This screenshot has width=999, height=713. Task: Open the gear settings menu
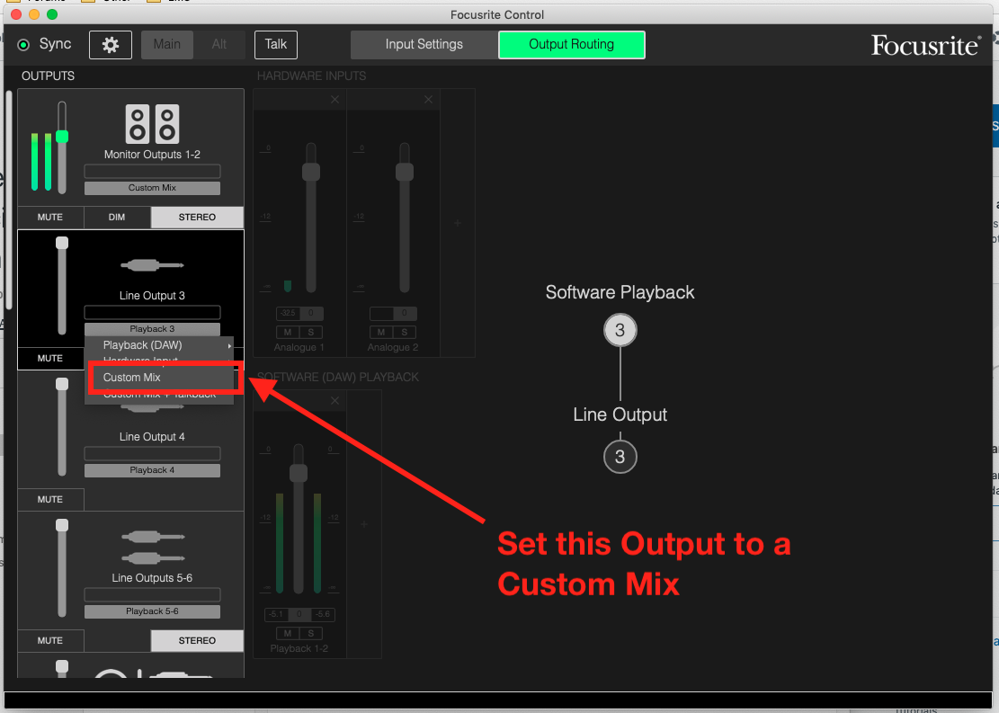(x=111, y=45)
